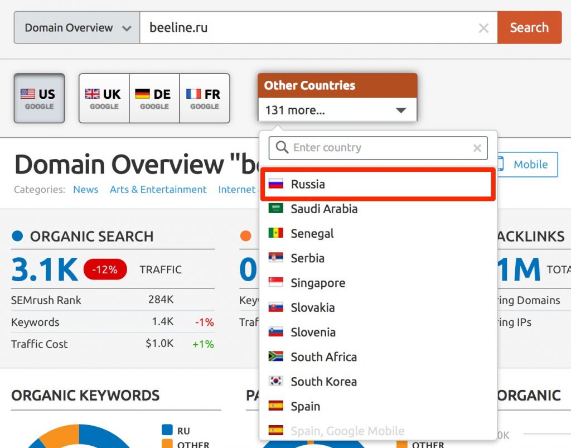Clear the beeline.ru search field
The width and height of the screenshot is (571, 448).
pos(483,28)
